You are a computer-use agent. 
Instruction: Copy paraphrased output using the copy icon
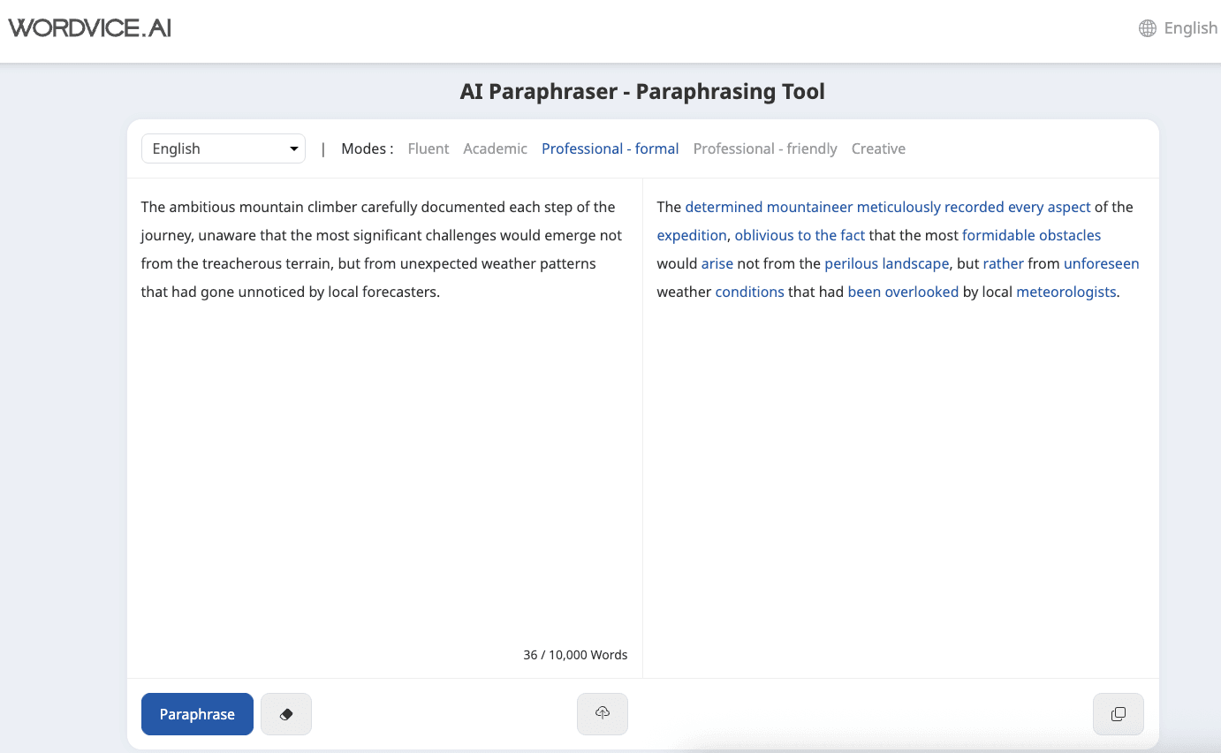click(x=1118, y=713)
